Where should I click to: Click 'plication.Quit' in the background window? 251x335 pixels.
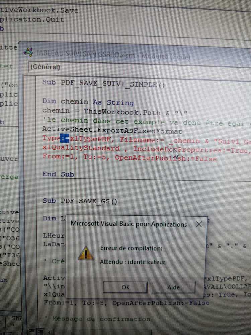(32, 20)
